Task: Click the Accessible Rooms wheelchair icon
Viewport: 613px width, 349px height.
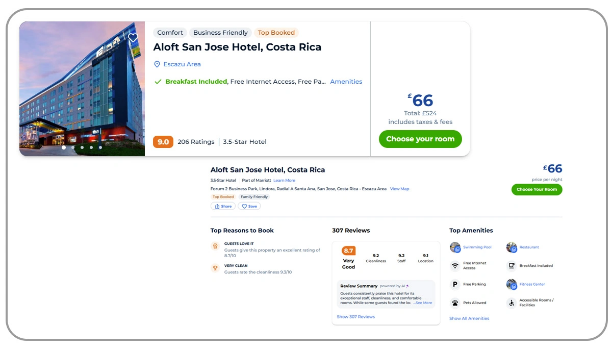Action: coord(512,303)
